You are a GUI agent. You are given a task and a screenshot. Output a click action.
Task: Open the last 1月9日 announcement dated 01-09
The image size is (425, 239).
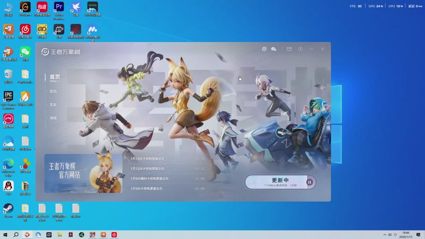167,189
